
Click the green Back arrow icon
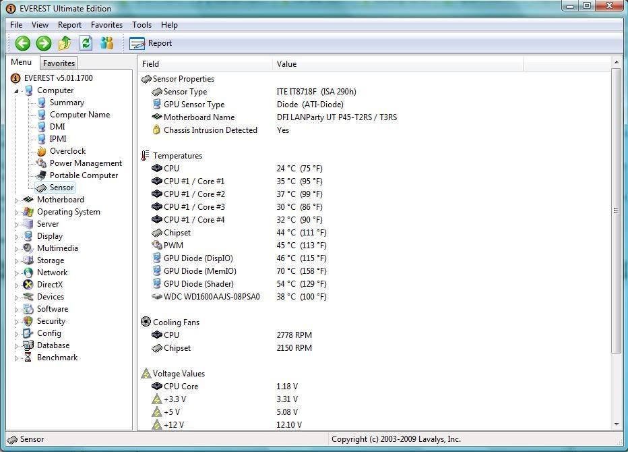click(x=23, y=43)
